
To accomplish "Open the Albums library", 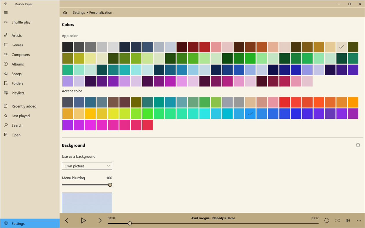I will pyautogui.click(x=18, y=64).
